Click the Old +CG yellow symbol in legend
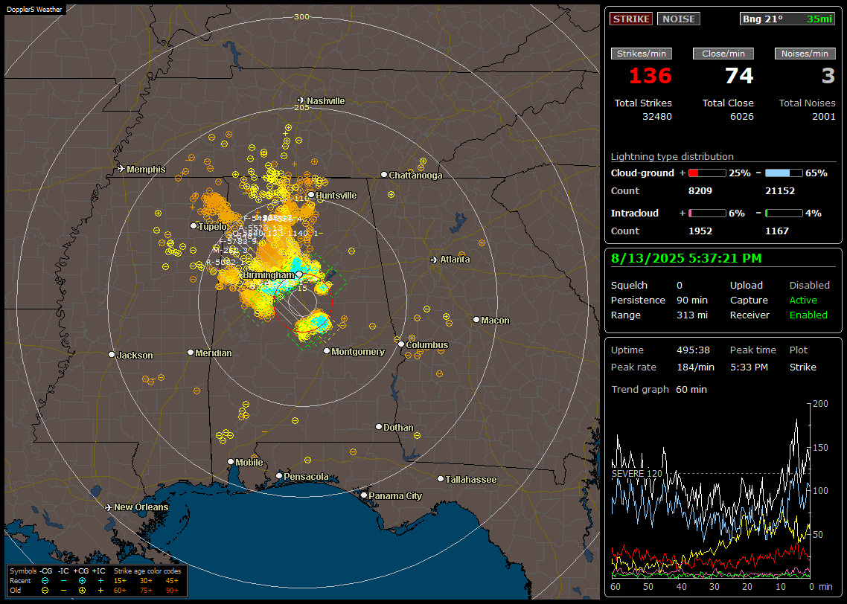The width and height of the screenshot is (847, 604). [x=82, y=591]
